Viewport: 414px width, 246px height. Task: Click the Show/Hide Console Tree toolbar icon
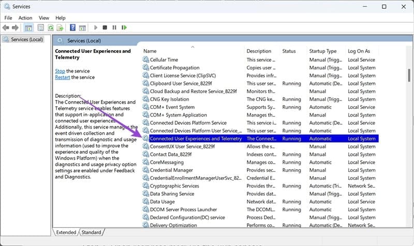click(x=28, y=27)
